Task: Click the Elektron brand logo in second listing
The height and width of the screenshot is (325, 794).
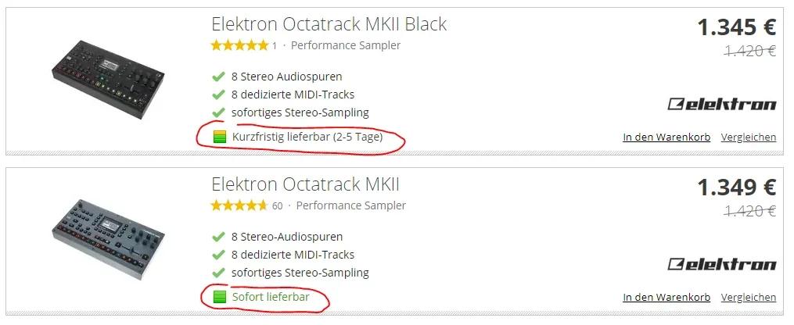Action: click(721, 264)
